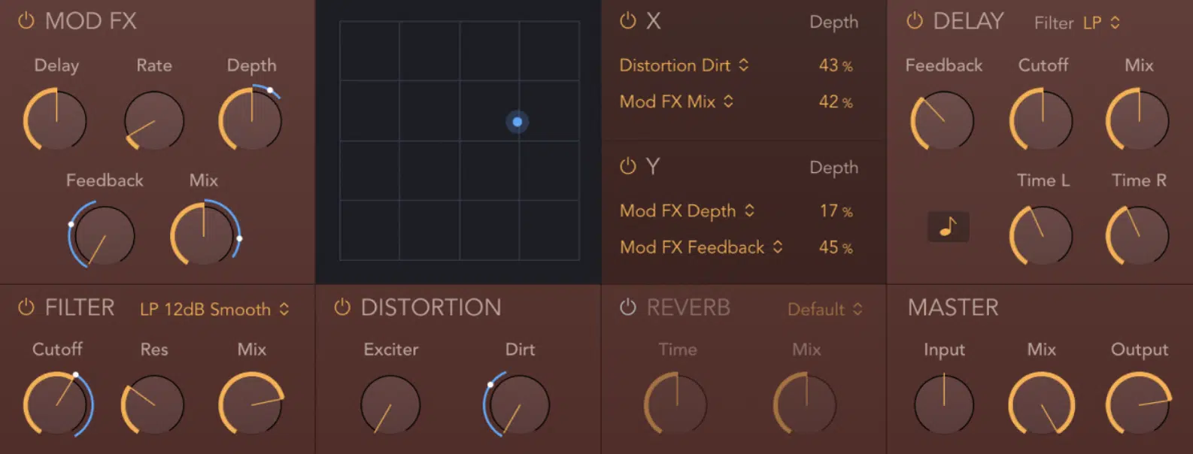Toggle the Y axis power button
1193x454 pixels.
click(x=627, y=166)
